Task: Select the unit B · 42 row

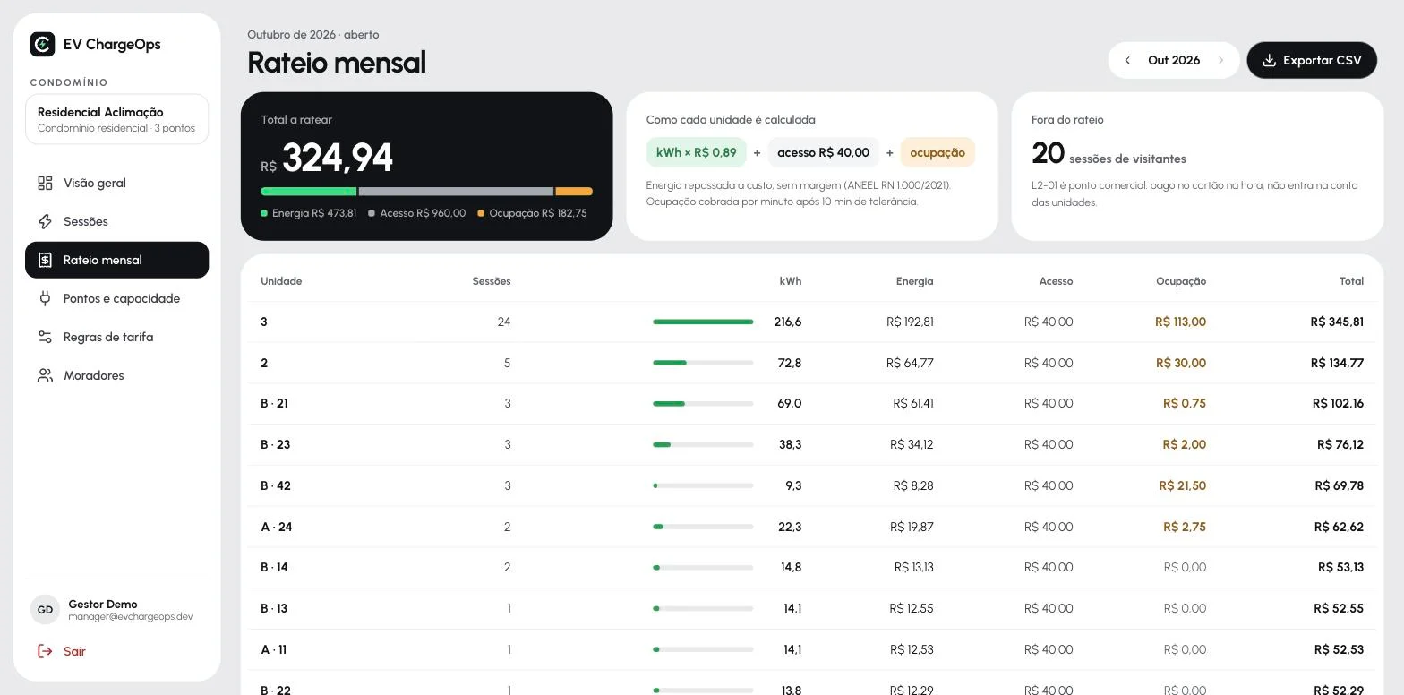Action: tap(812, 485)
